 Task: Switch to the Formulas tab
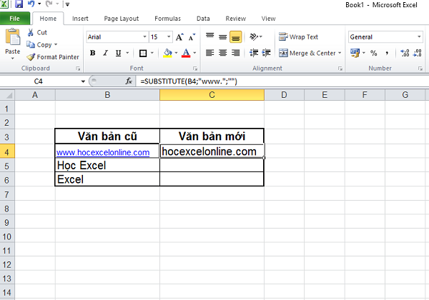coord(167,19)
